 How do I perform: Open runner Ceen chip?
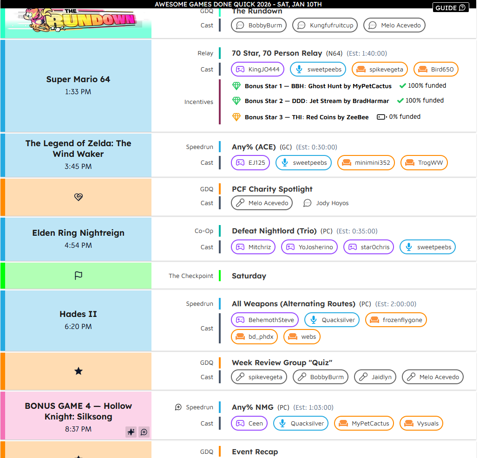tap(249, 423)
